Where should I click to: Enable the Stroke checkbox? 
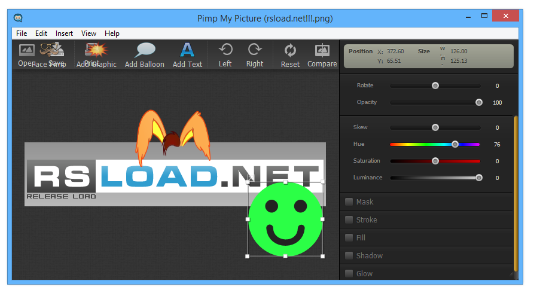349,219
